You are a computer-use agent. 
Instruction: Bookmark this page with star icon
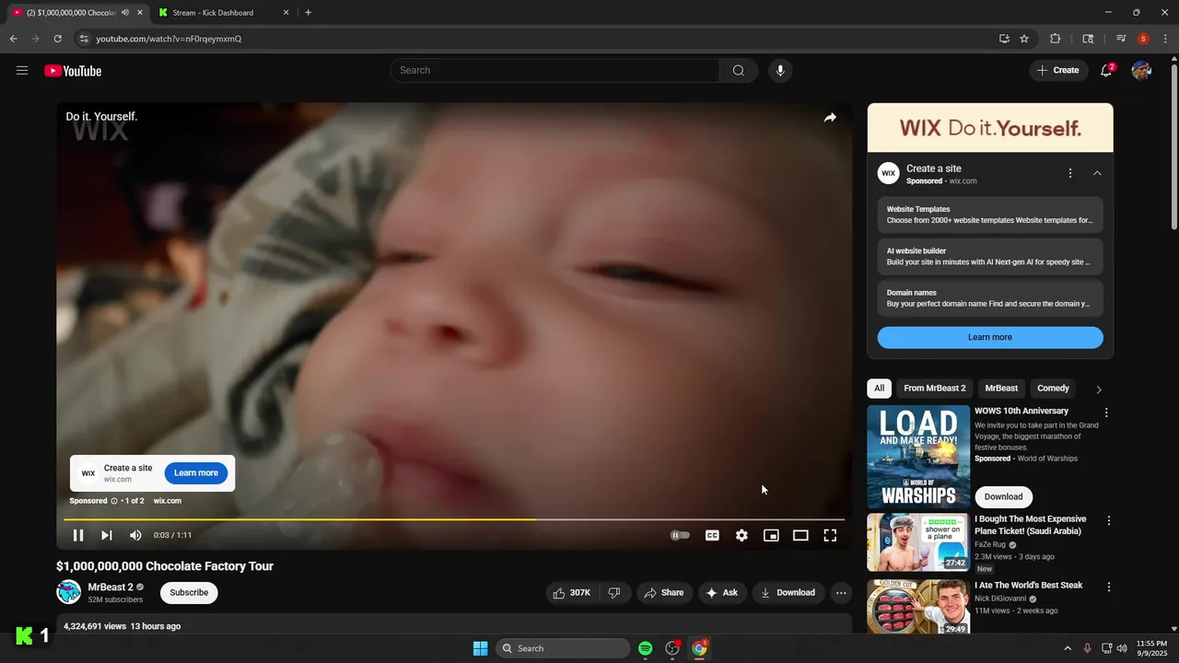1024,39
